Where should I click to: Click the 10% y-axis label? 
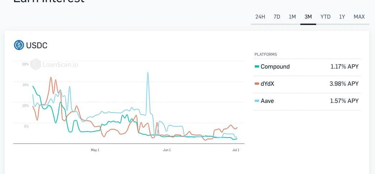[25, 106]
